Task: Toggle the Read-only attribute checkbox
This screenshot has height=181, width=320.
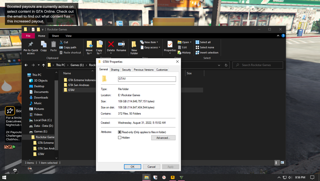Action: (119, 132)
